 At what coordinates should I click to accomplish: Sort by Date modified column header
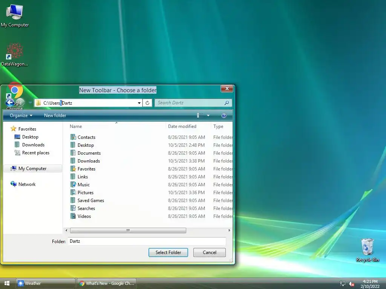(x=182, y=126)
